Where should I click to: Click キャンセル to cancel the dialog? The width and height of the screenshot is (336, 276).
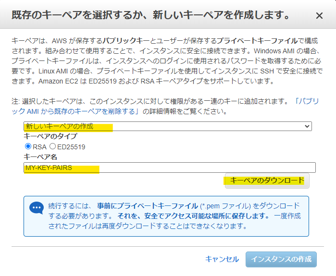pyautogui.click(x=222, y=259)
